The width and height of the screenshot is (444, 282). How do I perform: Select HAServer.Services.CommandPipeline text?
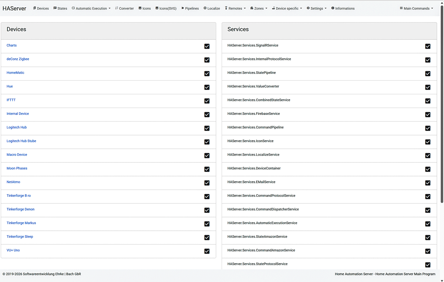pyautogui.click(x=256, y=127)
